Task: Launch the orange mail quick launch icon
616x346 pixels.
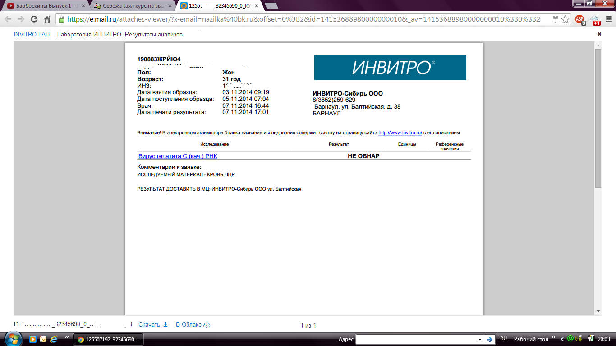Action: coord(43,339)
